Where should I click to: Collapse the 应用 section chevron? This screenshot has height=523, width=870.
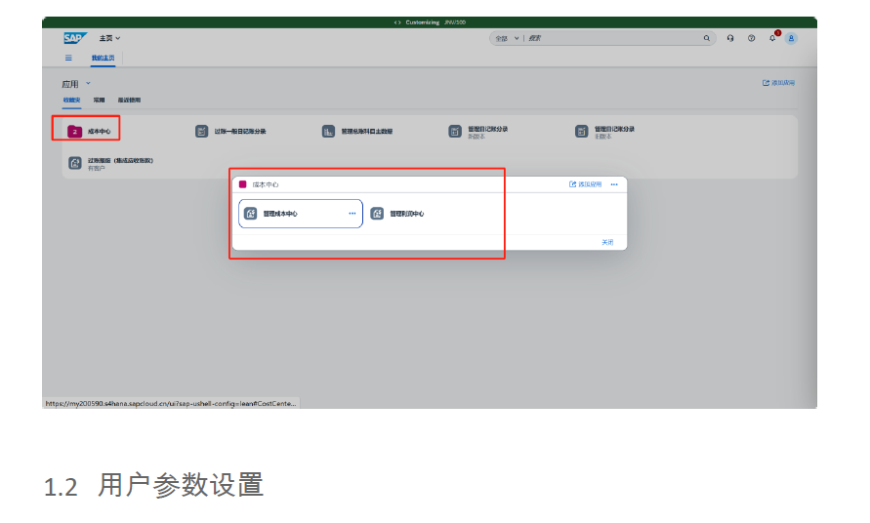pos(88,84)
